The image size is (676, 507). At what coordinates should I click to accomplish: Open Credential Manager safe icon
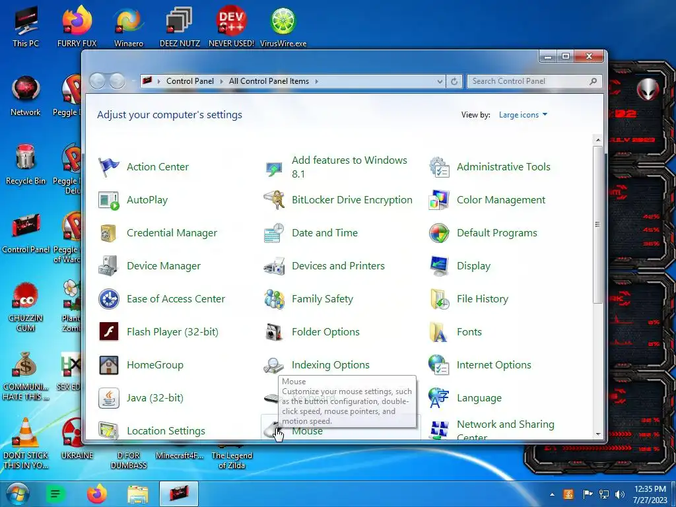[109, 233]
